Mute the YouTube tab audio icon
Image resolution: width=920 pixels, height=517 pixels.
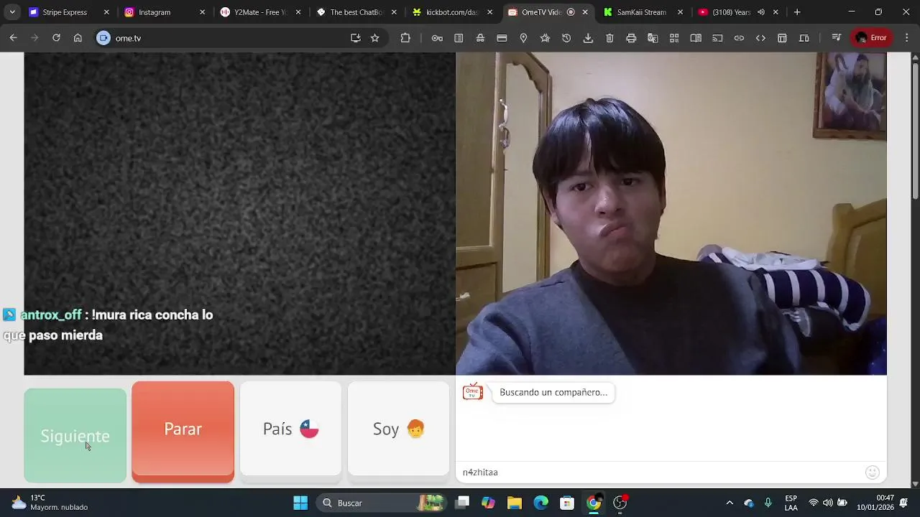(x=761, y=12)
